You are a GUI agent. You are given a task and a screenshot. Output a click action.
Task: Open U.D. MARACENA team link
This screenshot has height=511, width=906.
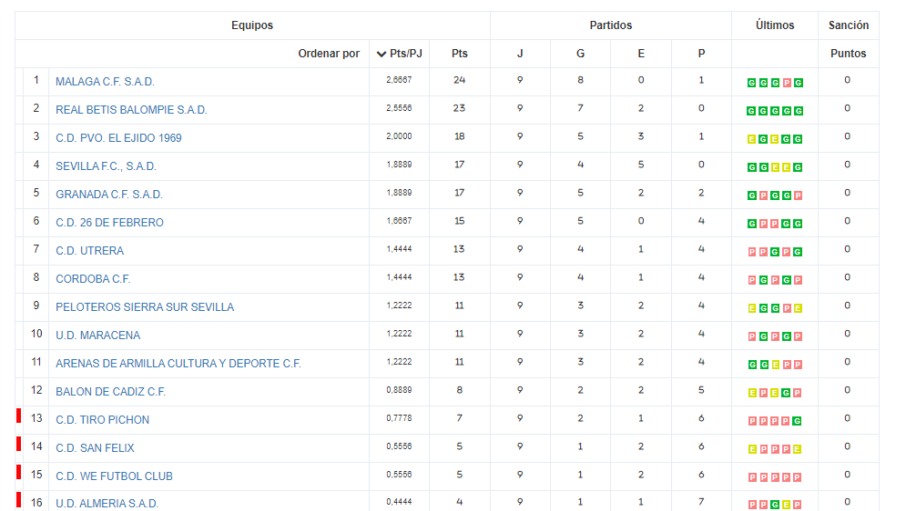97,336
